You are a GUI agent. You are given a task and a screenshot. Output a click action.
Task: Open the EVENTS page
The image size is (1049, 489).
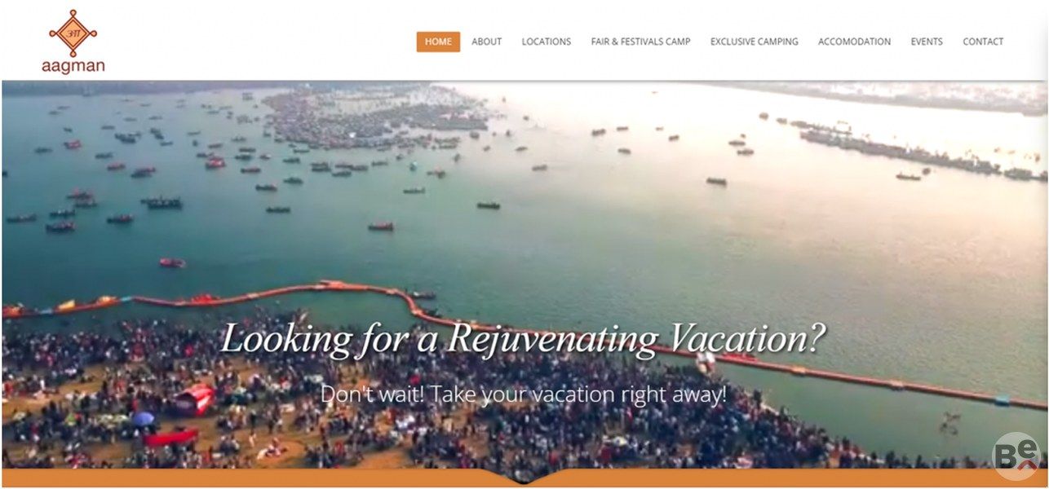coord(927,42)
